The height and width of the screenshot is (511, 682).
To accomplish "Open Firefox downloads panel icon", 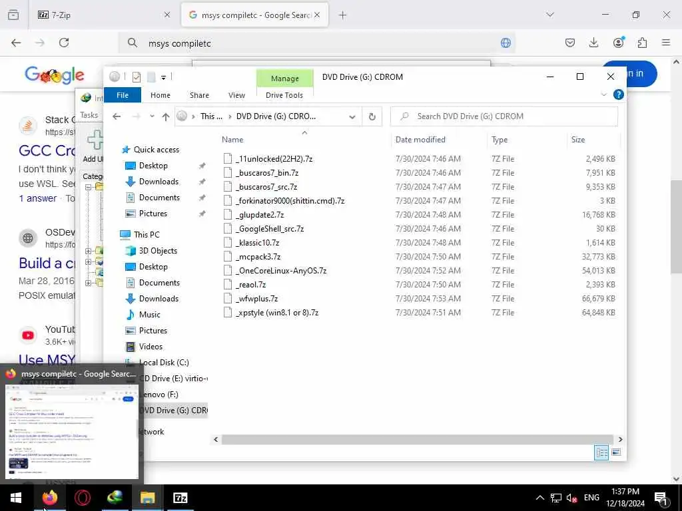I will coord(593,43).
